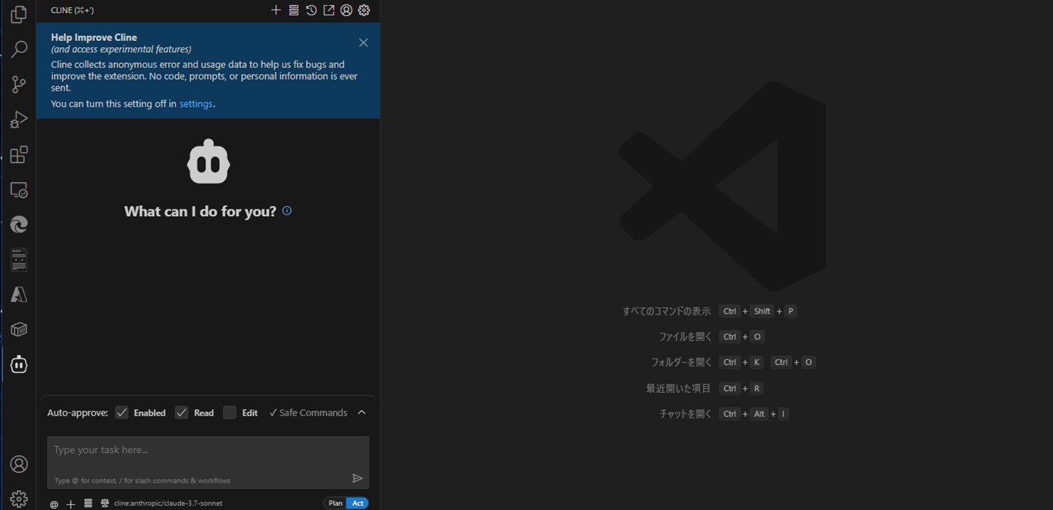Open the Run and Debug view

click(x=19, y=119)
